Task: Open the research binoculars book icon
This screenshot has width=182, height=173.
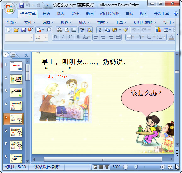Action: coord(89,30)
